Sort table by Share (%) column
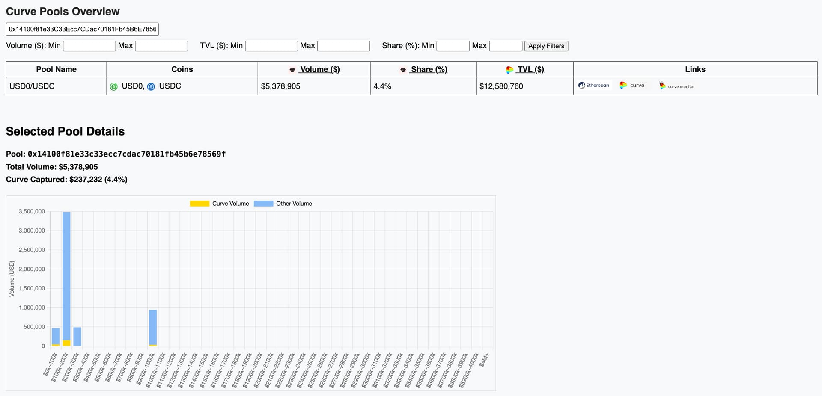 coord(429,69)
